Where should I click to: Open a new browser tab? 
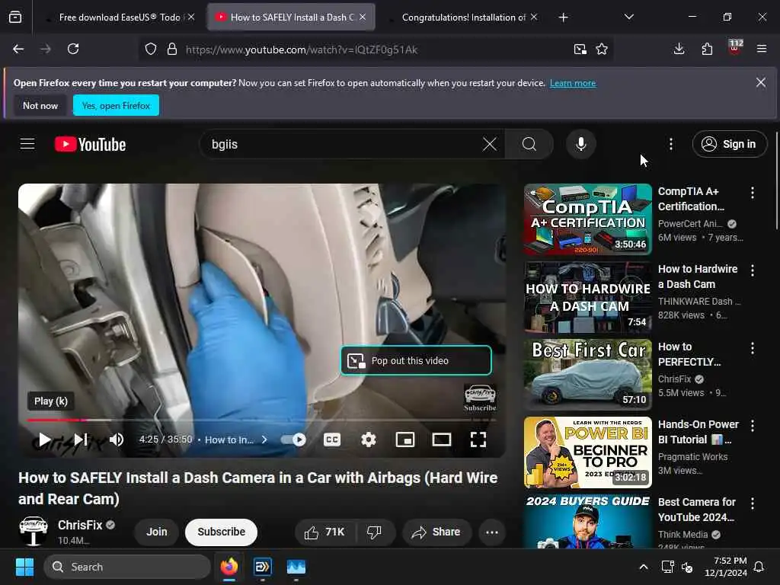tap(563, 18)
